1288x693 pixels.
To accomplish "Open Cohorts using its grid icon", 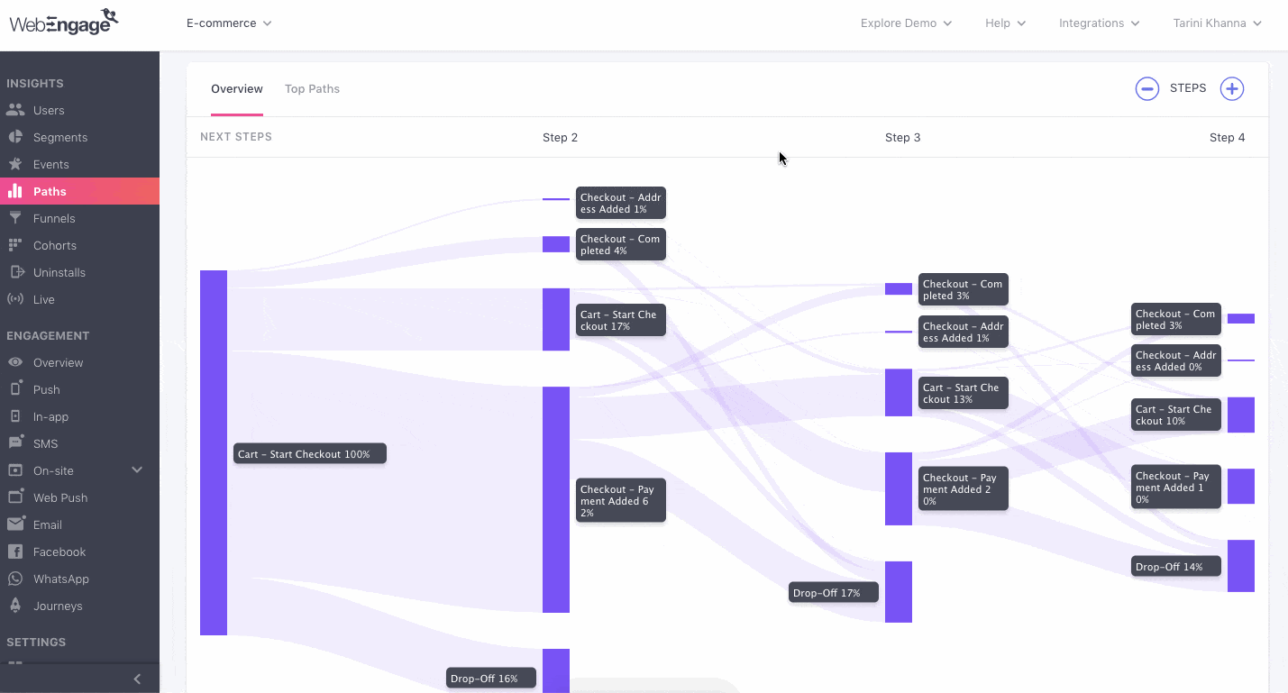I will point(14,245).
